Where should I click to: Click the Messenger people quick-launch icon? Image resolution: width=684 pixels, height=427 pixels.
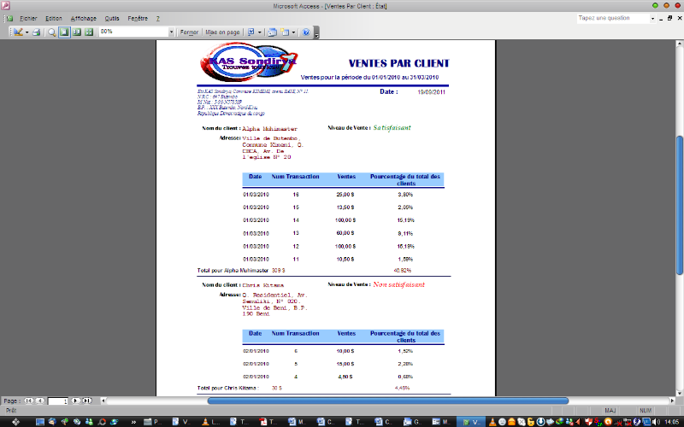89,422
